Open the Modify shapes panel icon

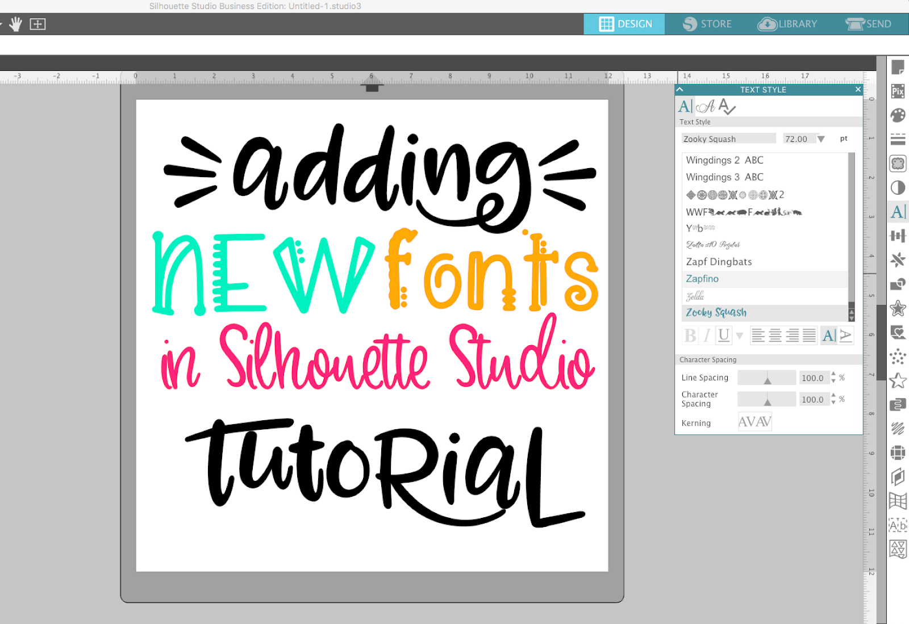(898, 284)
